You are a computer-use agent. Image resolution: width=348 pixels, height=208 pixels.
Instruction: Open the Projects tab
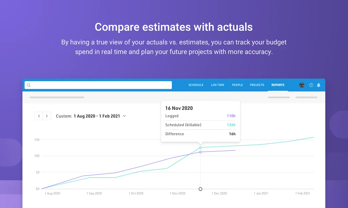pyautogui.click(x=257, y=85)
